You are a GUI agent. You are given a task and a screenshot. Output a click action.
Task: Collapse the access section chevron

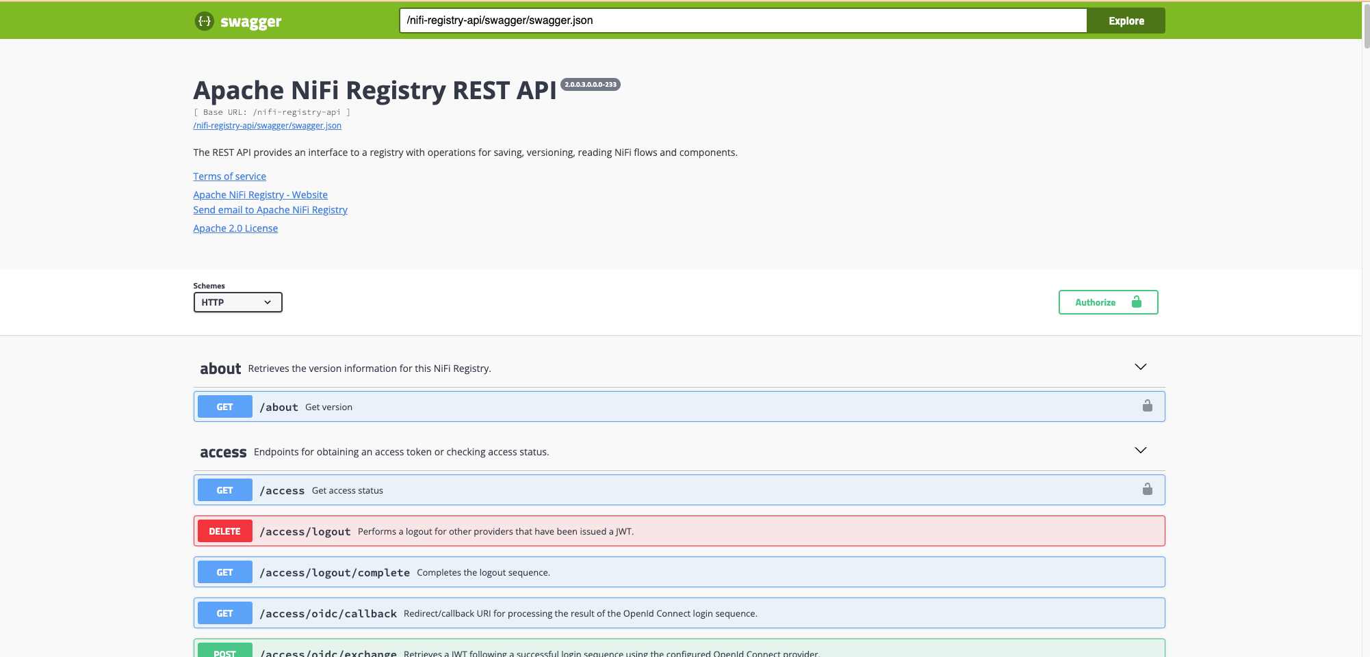tap(1140, 451)
